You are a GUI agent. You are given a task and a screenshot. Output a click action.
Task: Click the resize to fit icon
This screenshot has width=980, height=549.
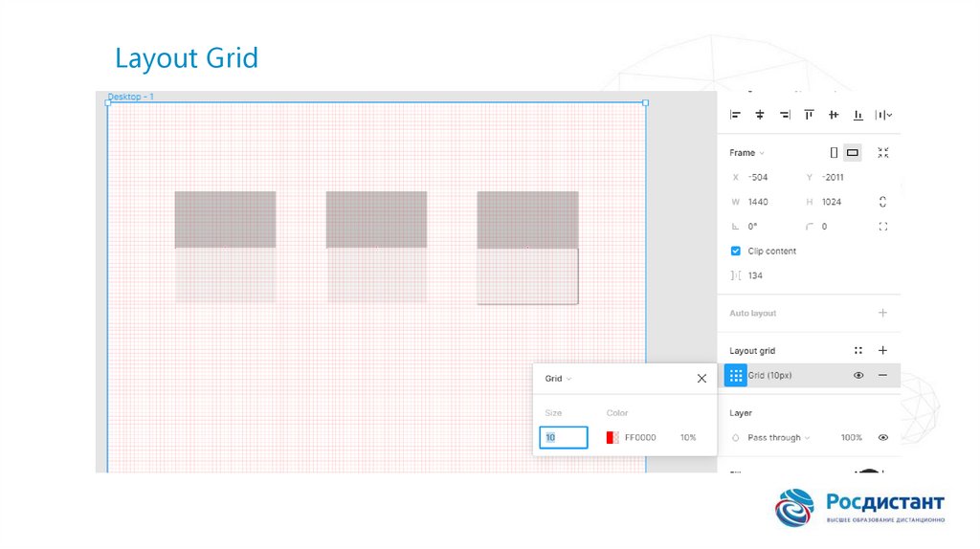tap(882, 153)
